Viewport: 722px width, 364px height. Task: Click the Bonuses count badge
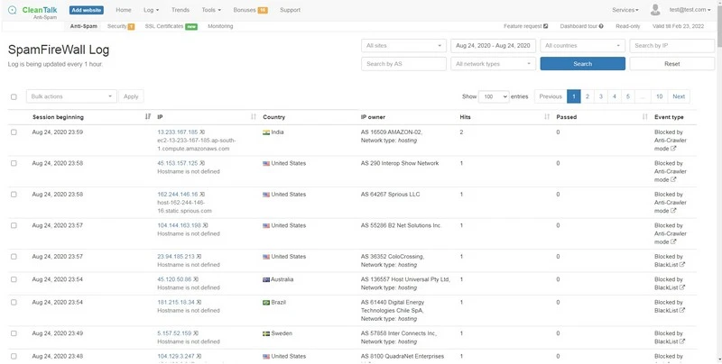[263, 10]
